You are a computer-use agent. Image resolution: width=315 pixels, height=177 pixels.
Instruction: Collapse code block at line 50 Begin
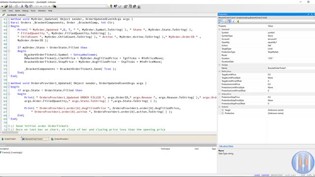(x=9, y=51)
